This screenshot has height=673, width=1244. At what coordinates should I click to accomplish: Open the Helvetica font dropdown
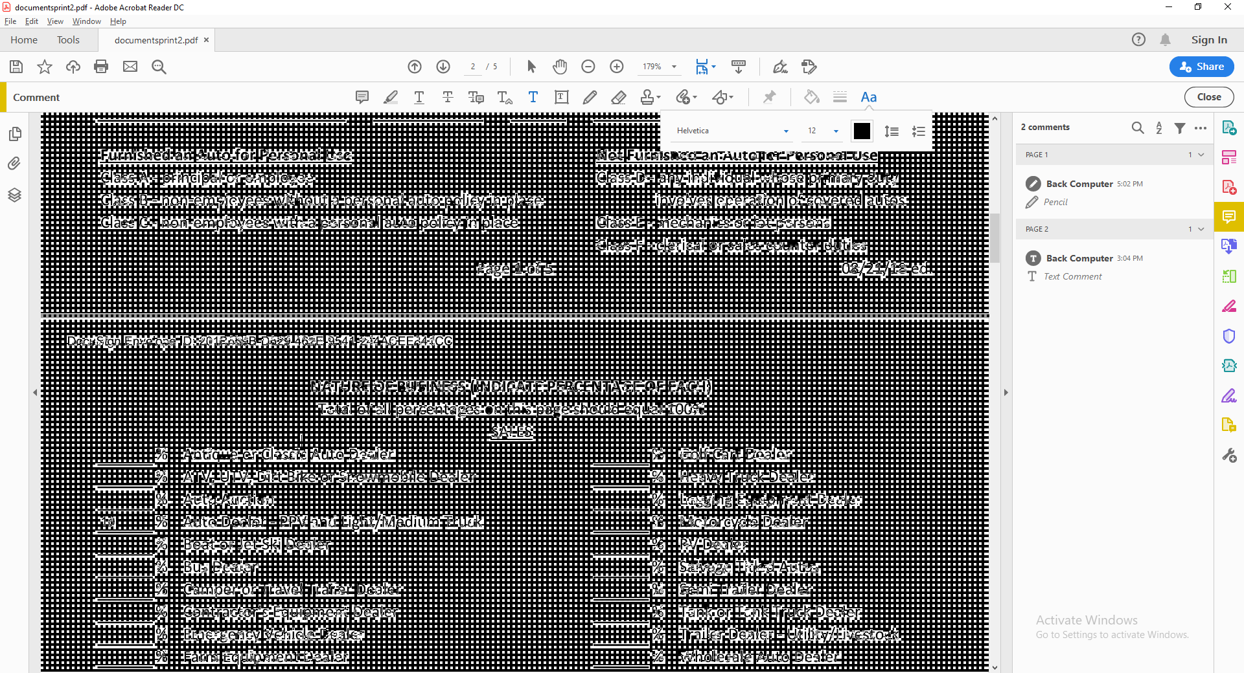pyautogui.click(x=732, y=130)
